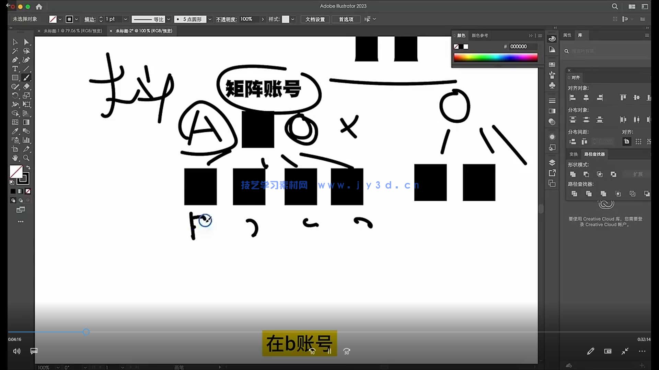Select the Paintbrush tool
Screen dimensions: 659x370
pyautogui.click(x=26, y=77)
